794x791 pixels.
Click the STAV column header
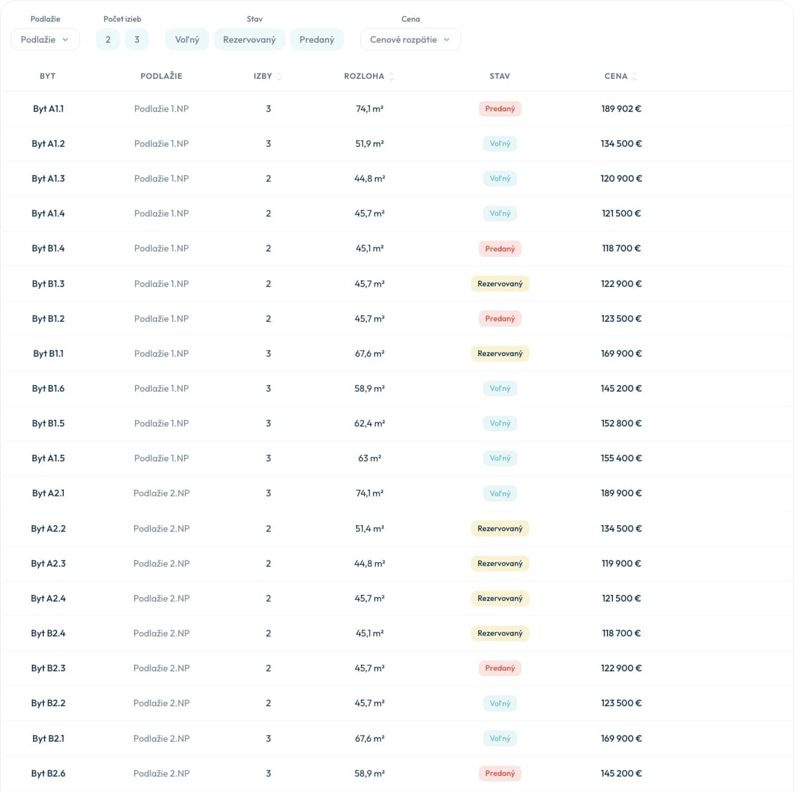[x=500, y=76]
